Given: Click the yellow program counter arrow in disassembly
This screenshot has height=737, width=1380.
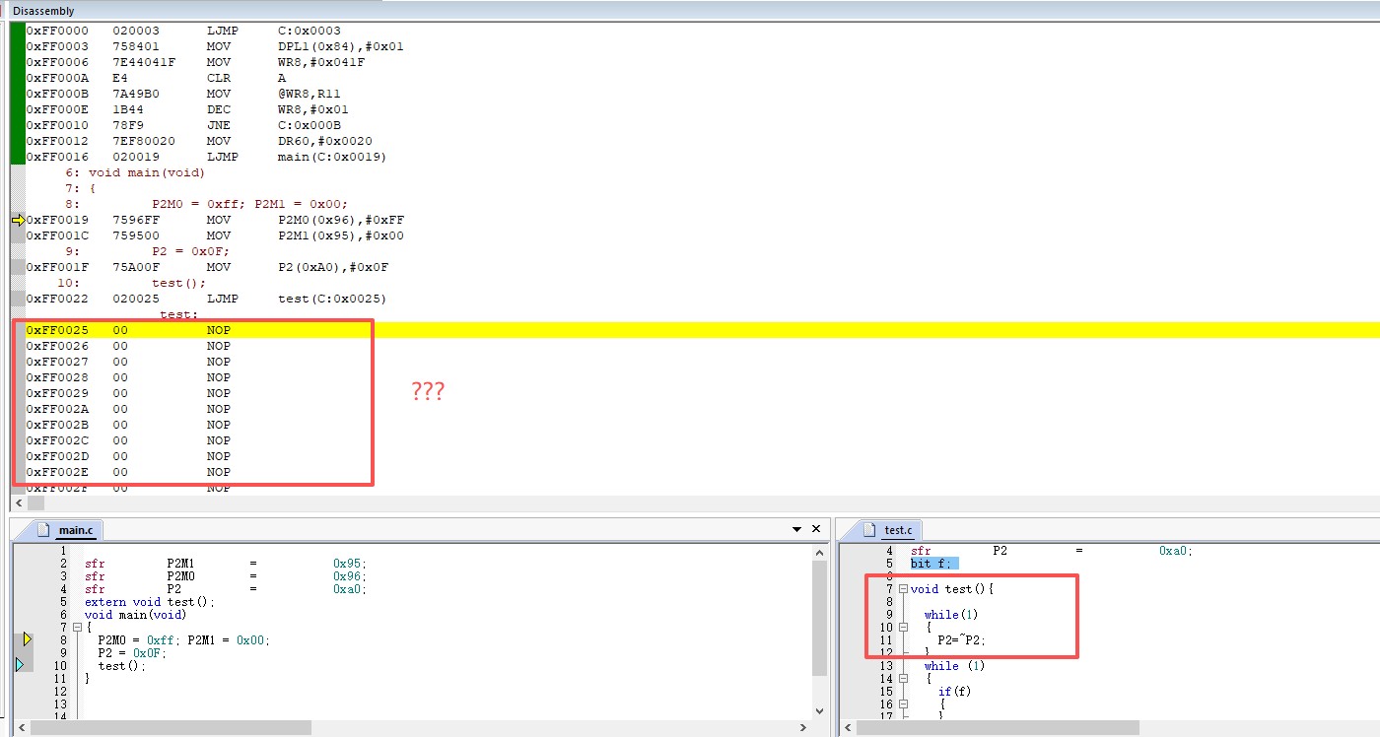Looking at the screenshot, I should (18, 220).
